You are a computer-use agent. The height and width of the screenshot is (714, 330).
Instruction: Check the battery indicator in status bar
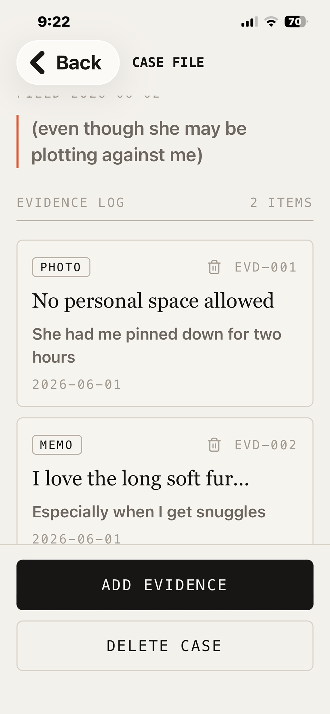pos(296,22)
